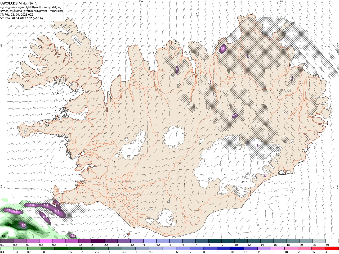Click the 1.6 rain value in the dark green area
Viewport: 339px width, 254px height.
[10, 225]
